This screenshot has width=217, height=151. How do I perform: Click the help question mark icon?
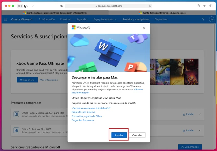pyautogui.click(x=203, y=19)
